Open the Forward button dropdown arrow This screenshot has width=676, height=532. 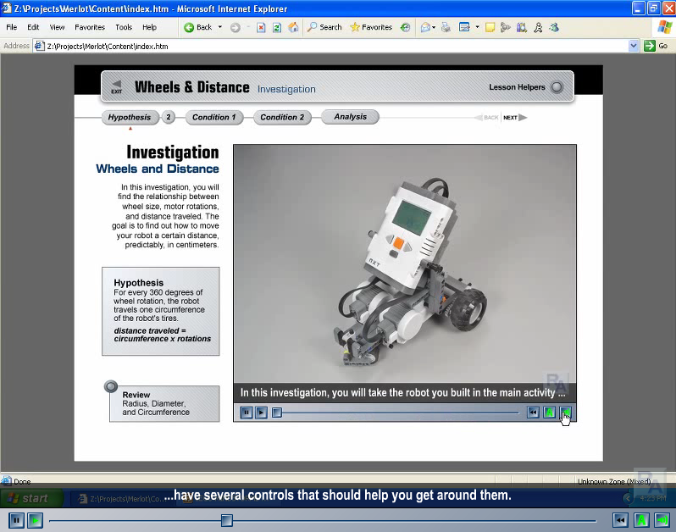click(248, 27)
